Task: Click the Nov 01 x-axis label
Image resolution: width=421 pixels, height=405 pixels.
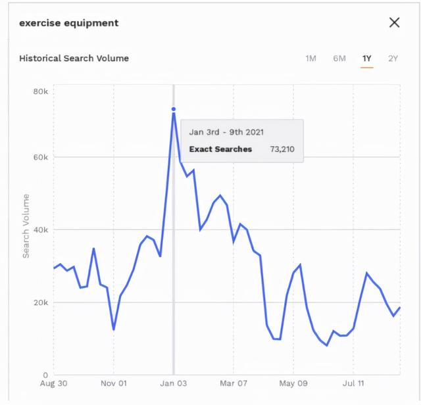Action: 114,382
